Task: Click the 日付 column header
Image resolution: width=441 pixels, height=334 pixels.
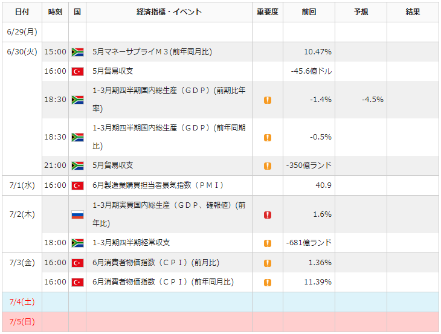Action: 22,12
